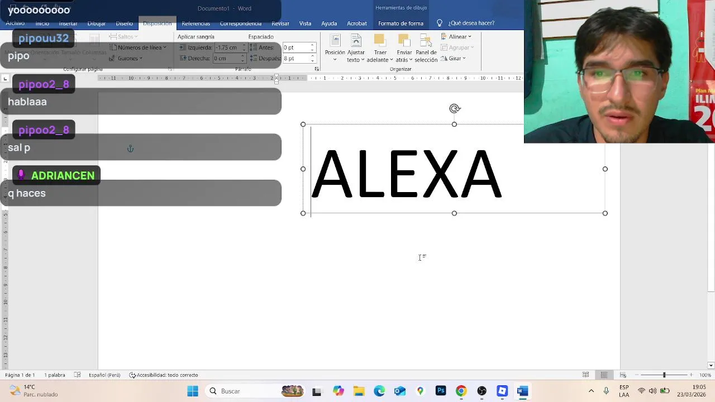Open the Ayuda tab
This screenshot has height=402, width=715.
pos(329,23)
